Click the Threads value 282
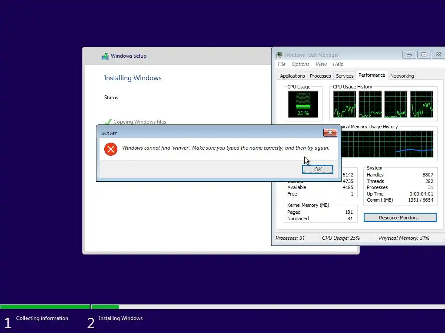The width and height of the screenshot is (445, 333). click(429, 181)
